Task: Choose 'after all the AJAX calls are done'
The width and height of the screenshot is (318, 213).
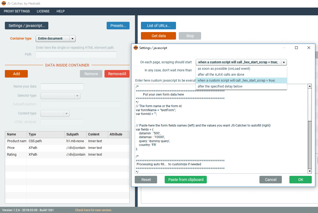Action: click(x=241, y=74)
